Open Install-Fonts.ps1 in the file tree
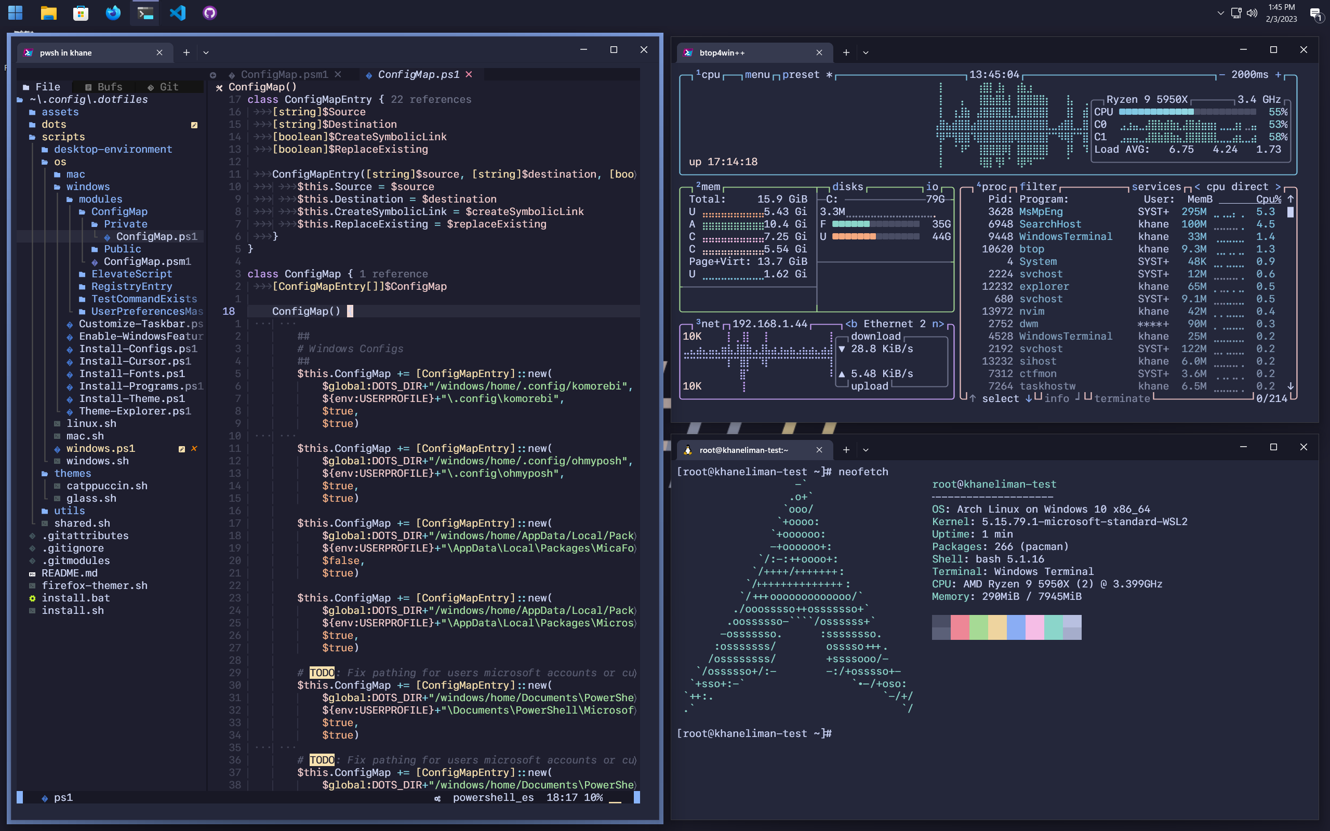1330x831 pixels. (132, 374)
